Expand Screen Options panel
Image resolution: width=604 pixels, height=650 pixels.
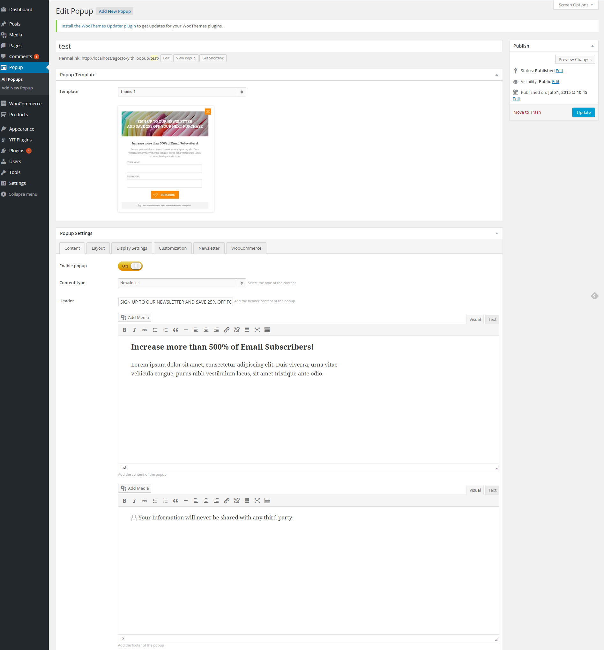(x=576, y=5)
